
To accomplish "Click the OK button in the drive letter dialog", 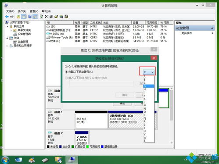I will 125,95.
